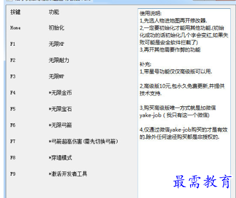Image resolution: width=236 pixels, height=198 pixels.
Task: Click the 无限MP function label
Action: coord(56,76)
